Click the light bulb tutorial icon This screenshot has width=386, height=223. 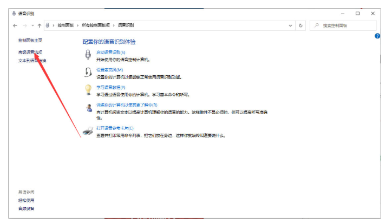coord(88,90)
